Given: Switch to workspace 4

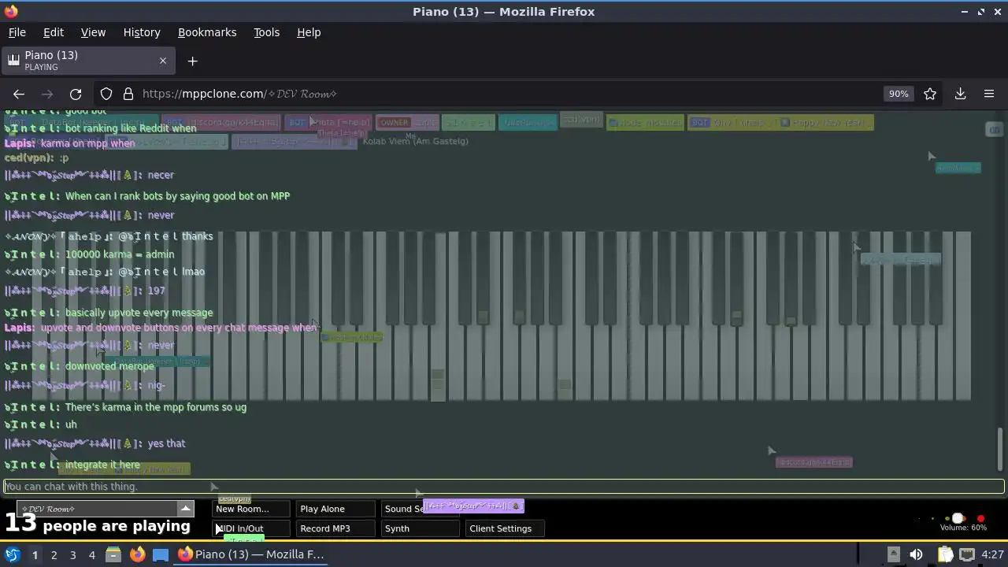Looking at the screenshot, I should pyautogui.click(x=91, y=554).
